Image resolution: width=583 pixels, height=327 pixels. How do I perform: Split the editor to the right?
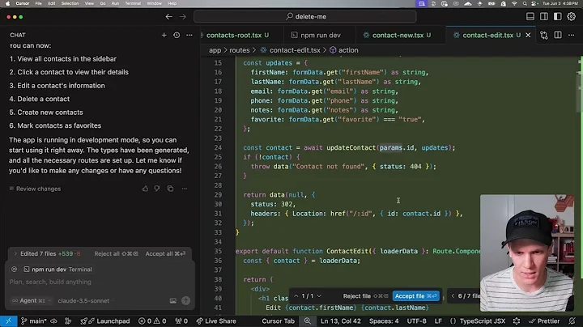pyautogui.click(x=558, y=36)
